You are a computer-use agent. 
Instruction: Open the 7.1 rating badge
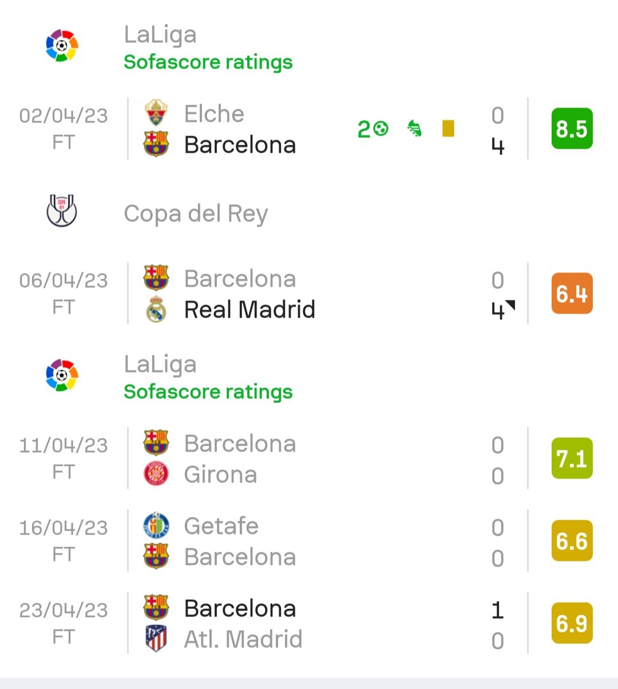click(x=572, y=458)
